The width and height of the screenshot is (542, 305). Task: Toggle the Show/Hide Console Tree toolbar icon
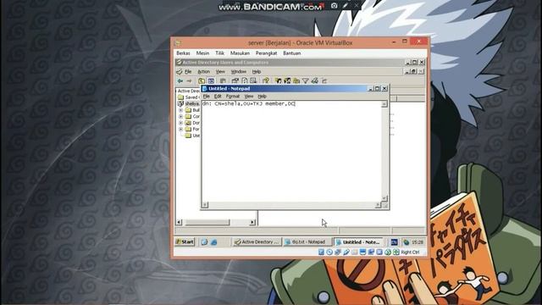[x=211, y=81]
